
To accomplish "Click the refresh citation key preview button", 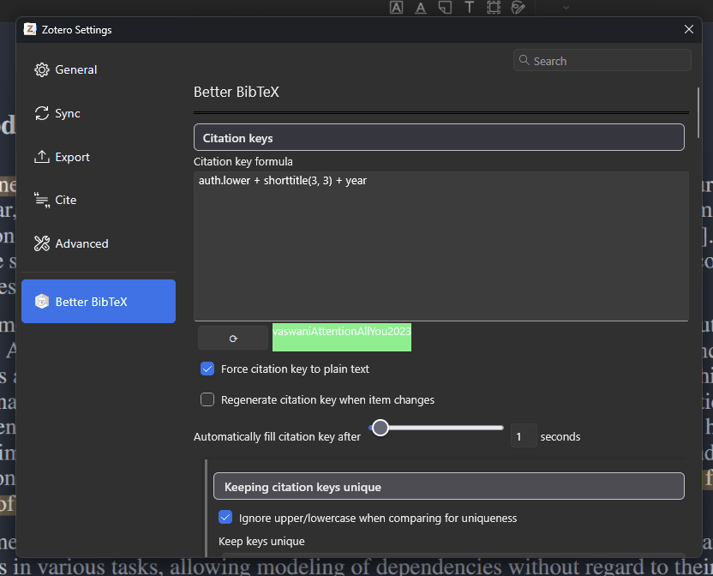I will (233, 338).
